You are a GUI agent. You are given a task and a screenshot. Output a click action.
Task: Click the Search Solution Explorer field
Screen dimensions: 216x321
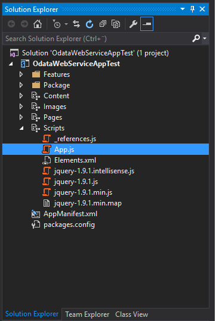coord(97,39)
